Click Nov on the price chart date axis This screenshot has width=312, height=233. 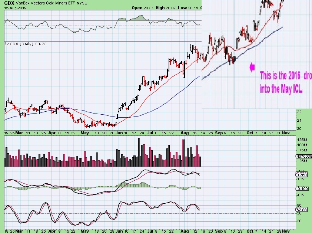pos(286,133)
